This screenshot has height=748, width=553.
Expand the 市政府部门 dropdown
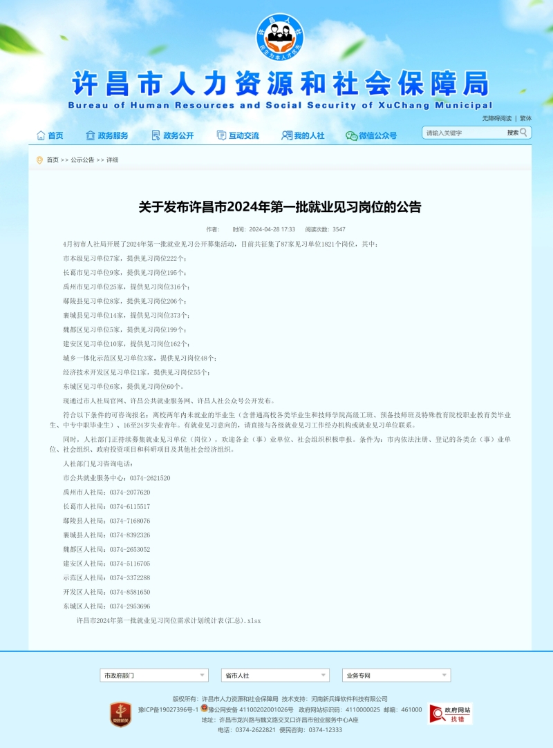153,675
